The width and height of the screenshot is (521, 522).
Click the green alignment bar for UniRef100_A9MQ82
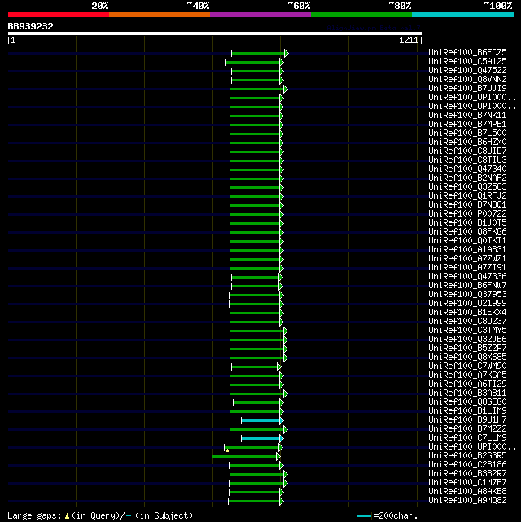tap(256, 502)
